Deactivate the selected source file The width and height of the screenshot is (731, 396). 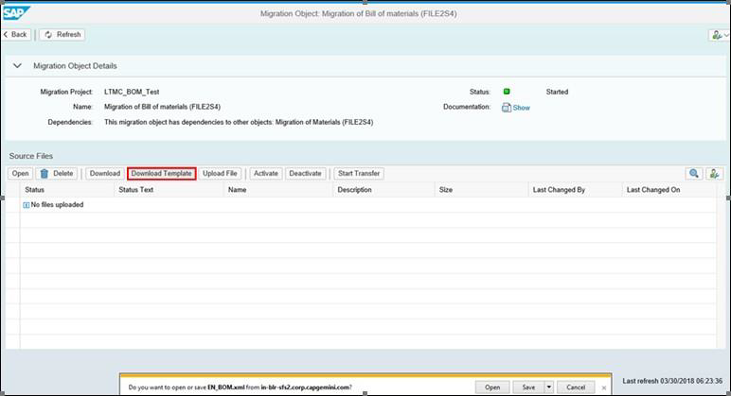click(305, 174)
